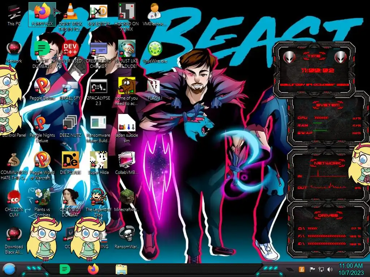Open the VLC cone desktop shortcut

[70, 17]
